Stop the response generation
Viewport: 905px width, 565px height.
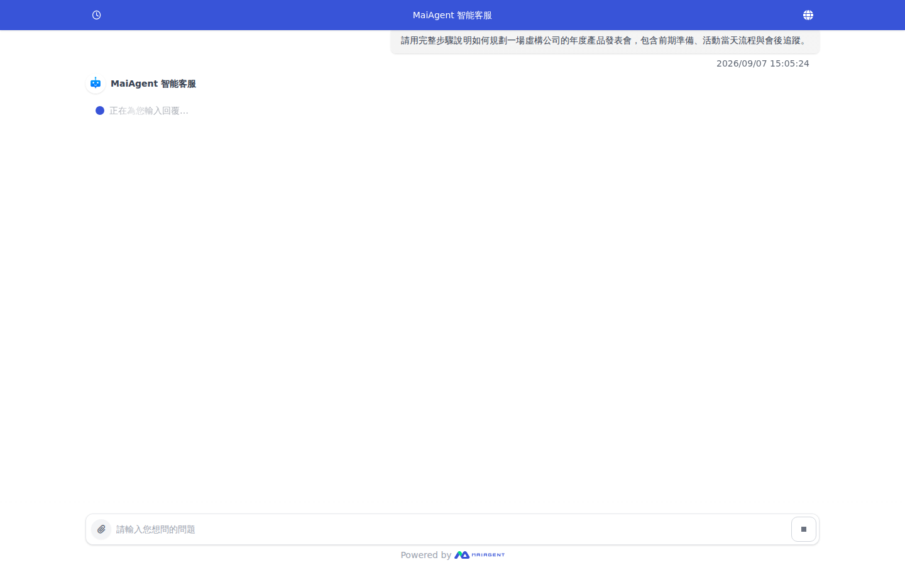coord(804,529)
